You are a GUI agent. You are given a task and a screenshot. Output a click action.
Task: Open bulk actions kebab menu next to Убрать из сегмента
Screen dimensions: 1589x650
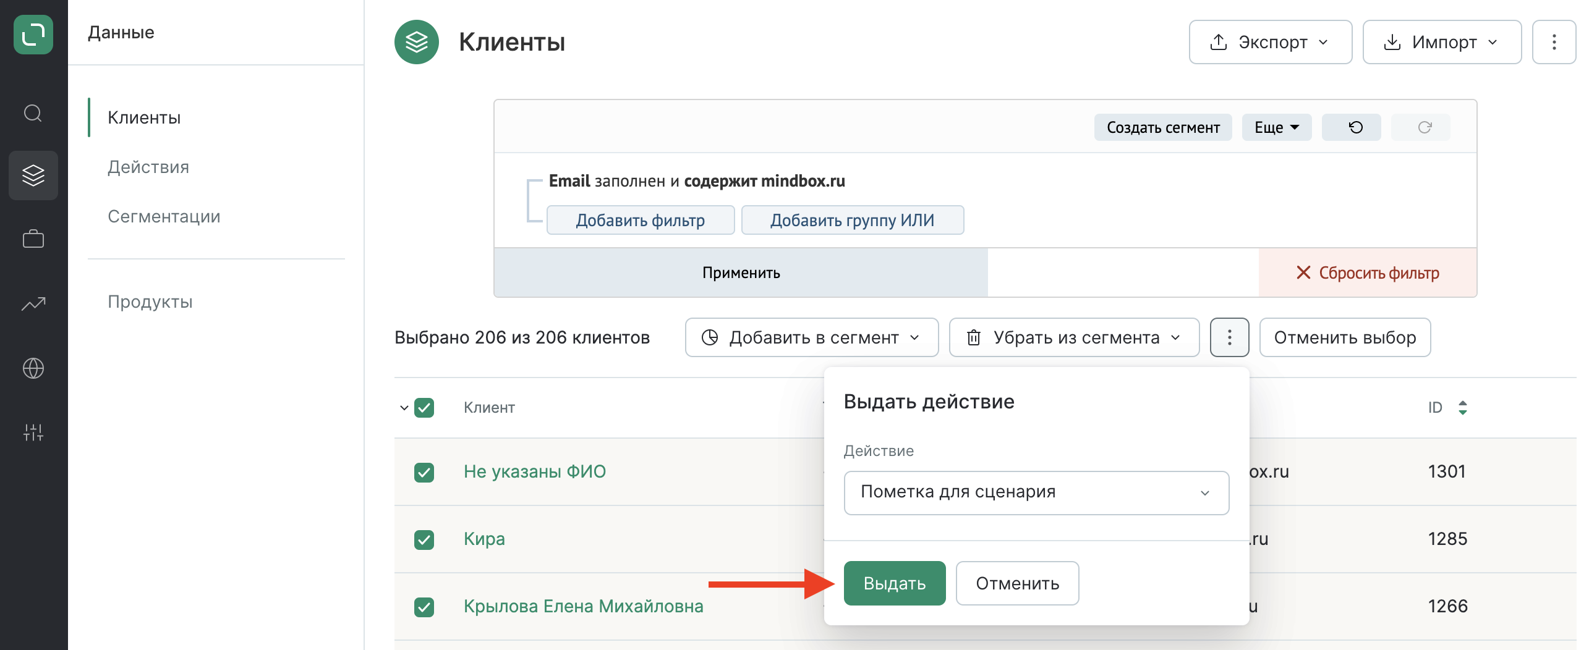pyautogui.click(x=1229, y=337)
